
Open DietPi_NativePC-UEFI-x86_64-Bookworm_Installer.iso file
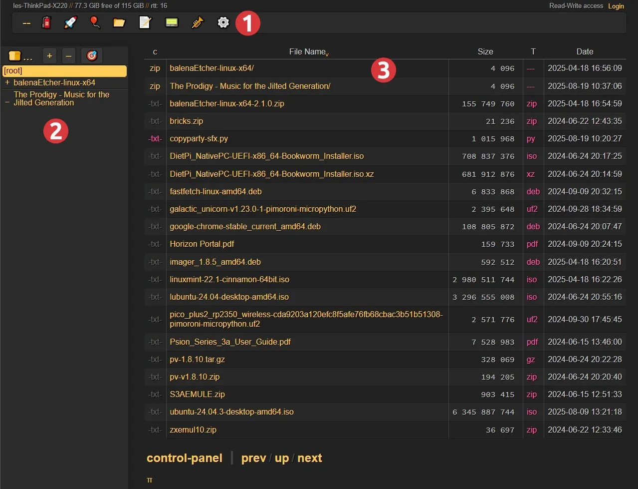click(267, 156)
